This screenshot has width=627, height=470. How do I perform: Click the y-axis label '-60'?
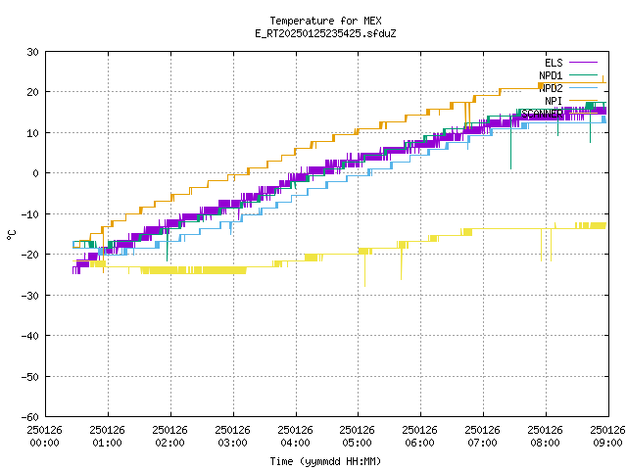30,417
